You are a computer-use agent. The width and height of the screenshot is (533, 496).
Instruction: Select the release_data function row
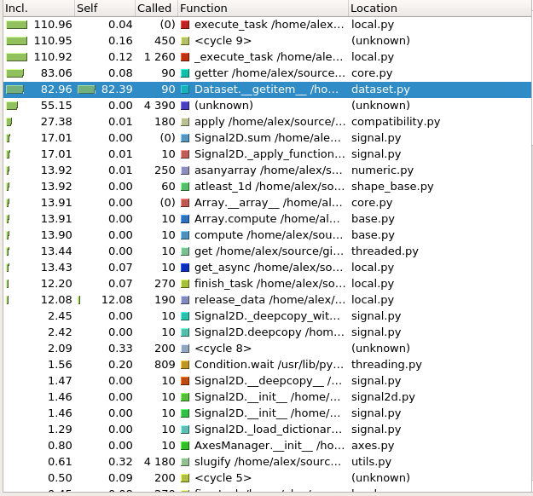click(267, 300)
